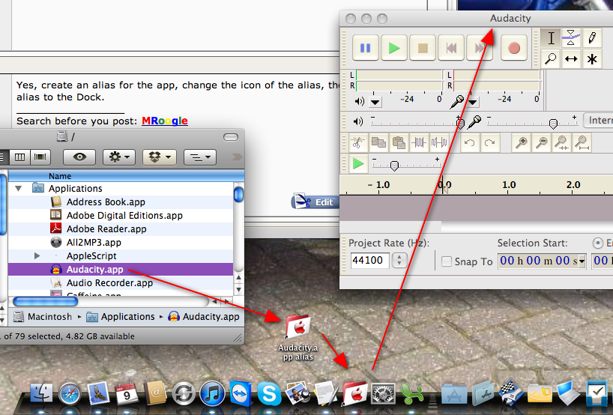Switch Finder to column view
613x415 pixels.
19,157
